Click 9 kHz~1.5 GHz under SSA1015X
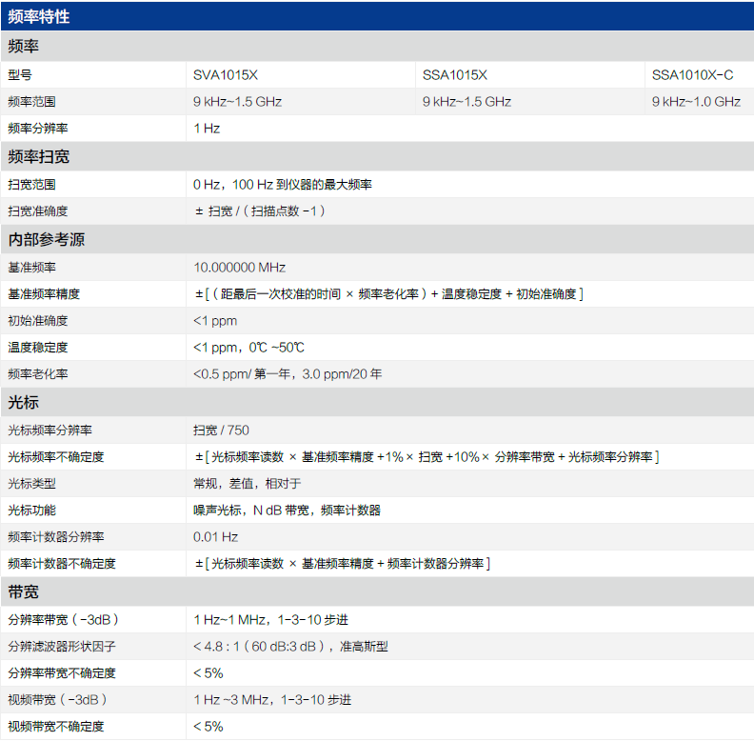Image resolution: width=754 pixels, height=741 pixels. tap(466, 102)
